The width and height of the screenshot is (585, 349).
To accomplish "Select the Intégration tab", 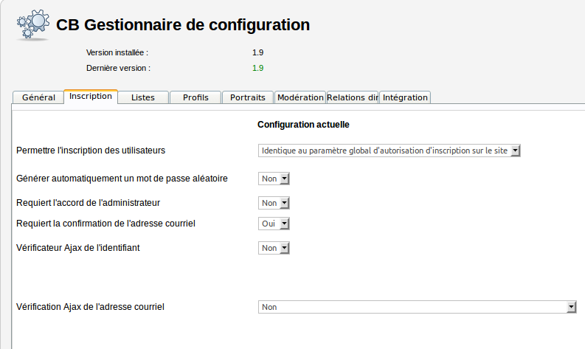I will coord(405,97).
